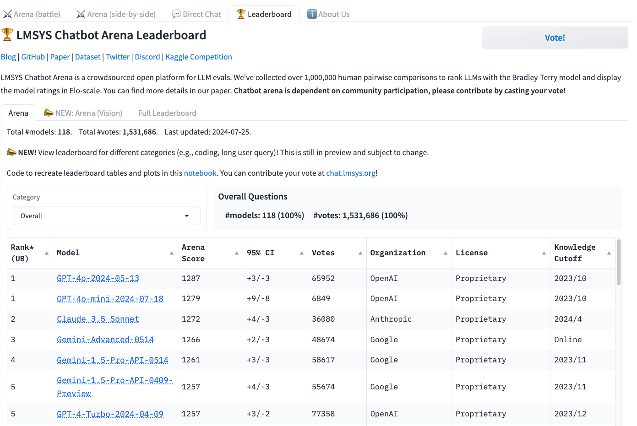Click the trophy icon beside page title
Screen dimensions: 637x426
7,34
